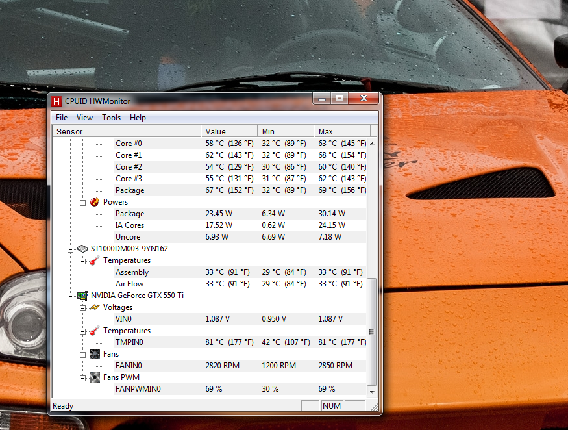This screenshot has width=568, height=430.
Task: Click the scrollbar up arrow
Action: (x=372, y=144)
